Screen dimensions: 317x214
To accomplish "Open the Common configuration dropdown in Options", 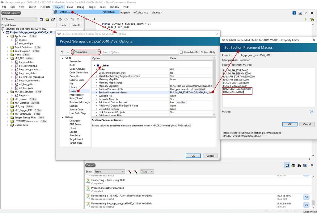I will point(86,52).
